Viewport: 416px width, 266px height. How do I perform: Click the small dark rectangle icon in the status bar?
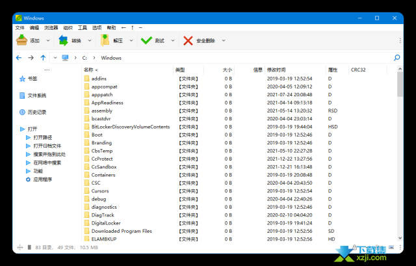pos(29,247)
